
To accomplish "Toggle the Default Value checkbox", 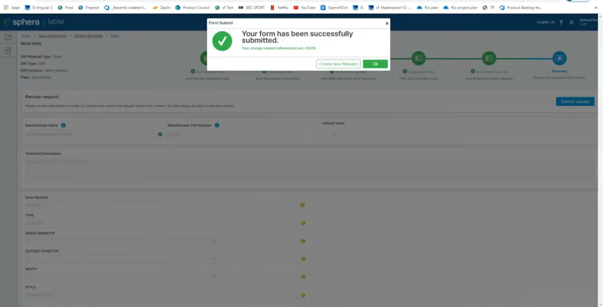I will (x=333, y=134).
